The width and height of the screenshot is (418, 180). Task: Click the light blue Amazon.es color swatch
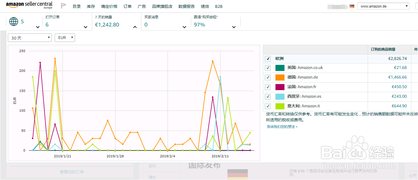(280, 97)
